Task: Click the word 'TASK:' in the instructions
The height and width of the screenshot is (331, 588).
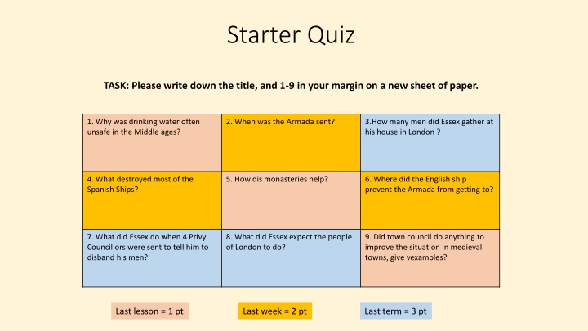Action: [x=116, y=86]
